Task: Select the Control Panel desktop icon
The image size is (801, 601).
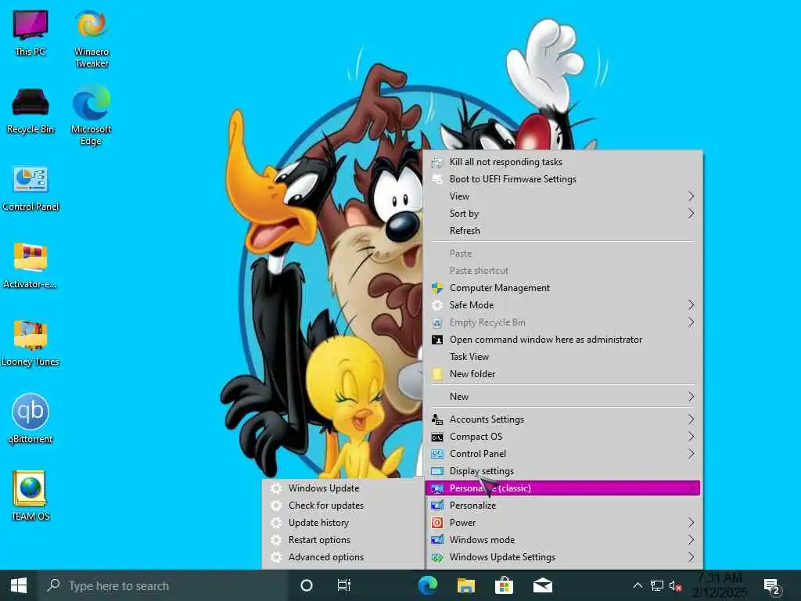Action: click(x=31, y=188)
